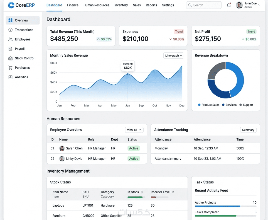Expand the View all dropdown
This screenshot has height=220, width=268.
134,130
